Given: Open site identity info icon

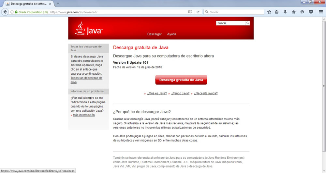Looking at the screenshot, I should tap(12, 12).
